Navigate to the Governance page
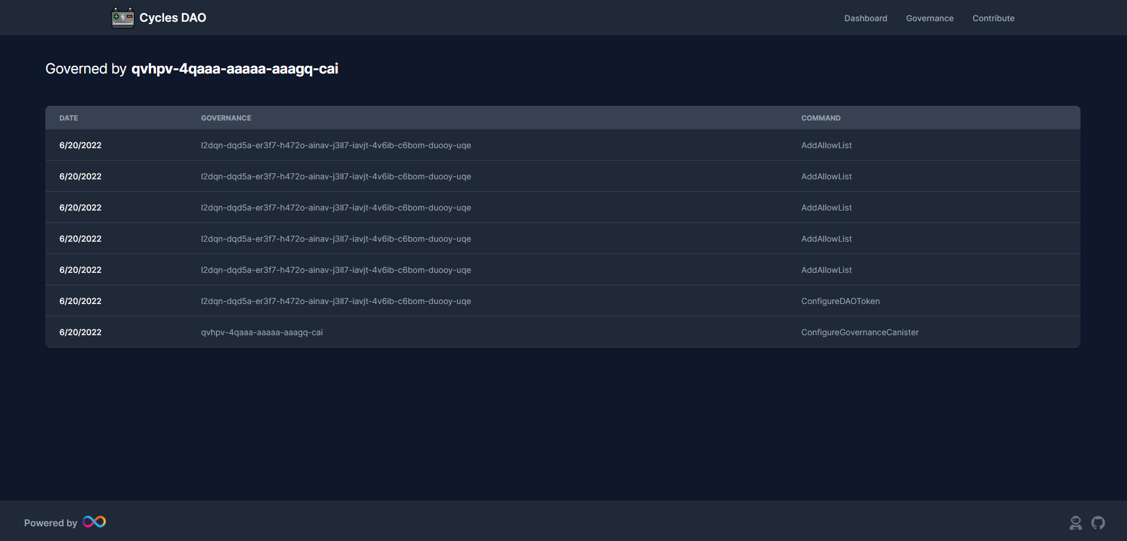This screenshot has height=541, width=1127. [x=929, y=18]
